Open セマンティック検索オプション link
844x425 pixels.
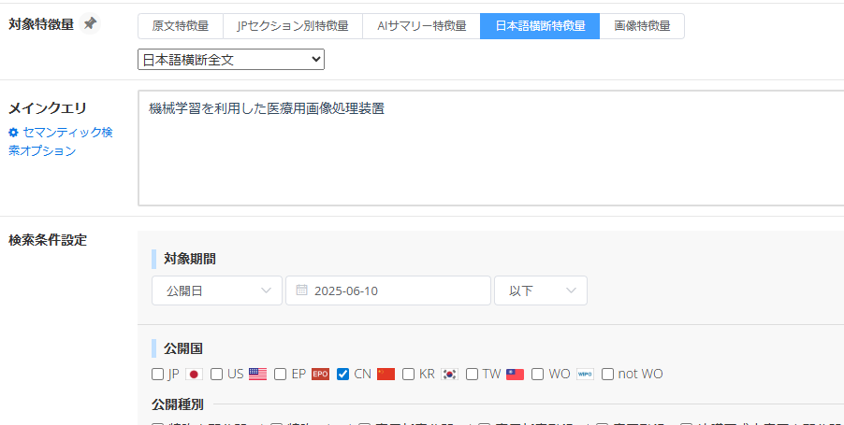[61, 141]
